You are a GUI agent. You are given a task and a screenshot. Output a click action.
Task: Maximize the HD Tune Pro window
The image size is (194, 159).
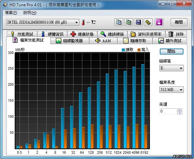[x=172, y=4]
